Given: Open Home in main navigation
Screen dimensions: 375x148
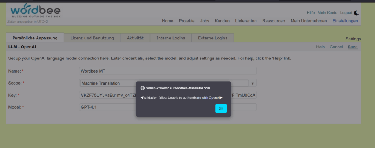Looking at the screenshot, I should pyautogui.click(x=167, y=21).
